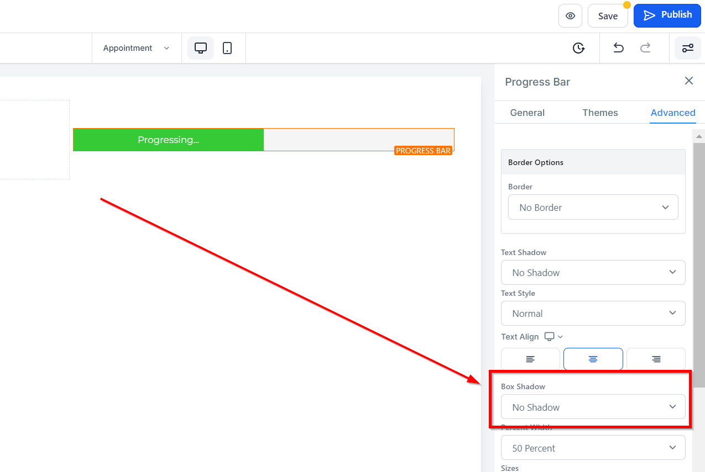The image size is (705, 472).
Task: Switch to mobile view icon
Action: 227,48
